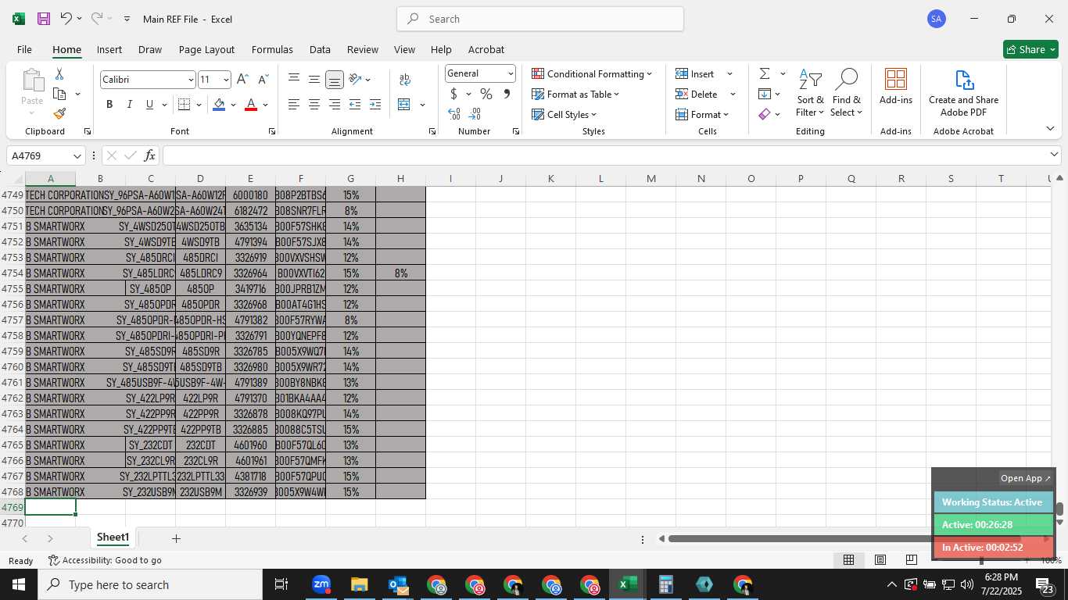Screen dimensions: 1068x600
Task: Open the font name Calibri dropdown
Action: (190, 80)
